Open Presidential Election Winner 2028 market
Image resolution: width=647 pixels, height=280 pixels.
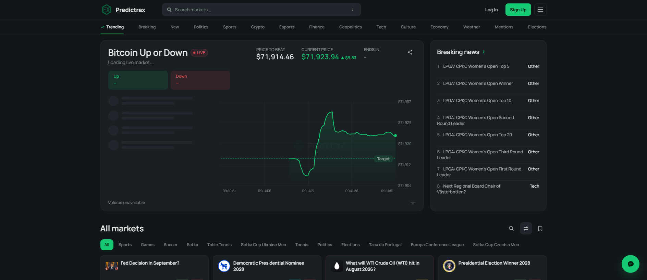click(x=494, y=263)
